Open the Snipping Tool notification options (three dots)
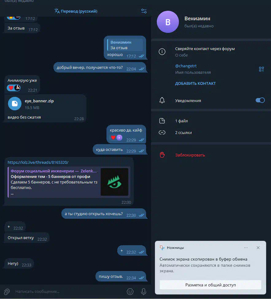The width and height of the screenshot is (271, 299). (246, 248)
